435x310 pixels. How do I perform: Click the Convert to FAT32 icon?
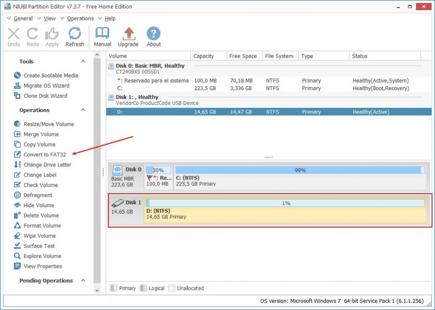click(17, 155)
